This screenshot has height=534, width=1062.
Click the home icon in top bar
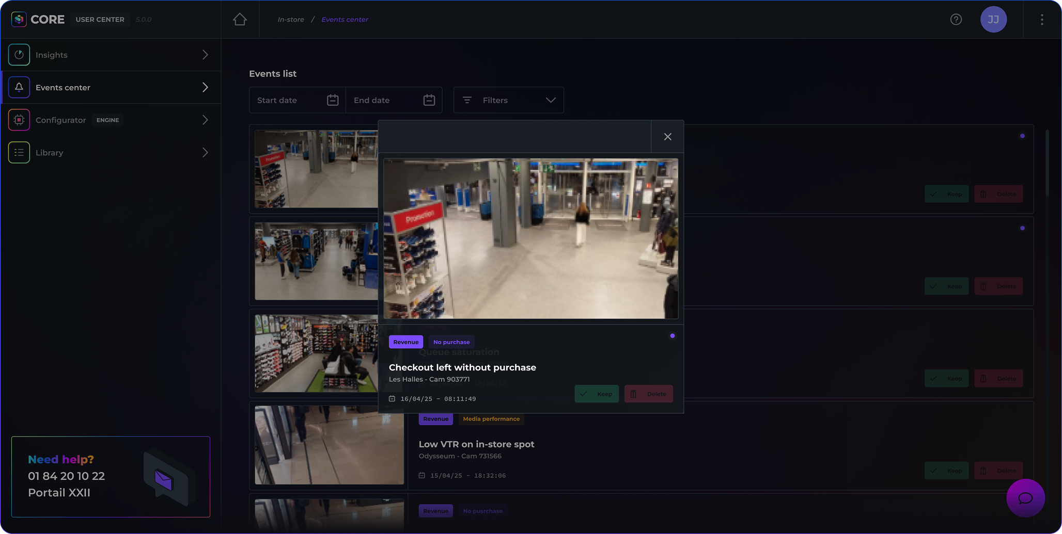[240, 20]
